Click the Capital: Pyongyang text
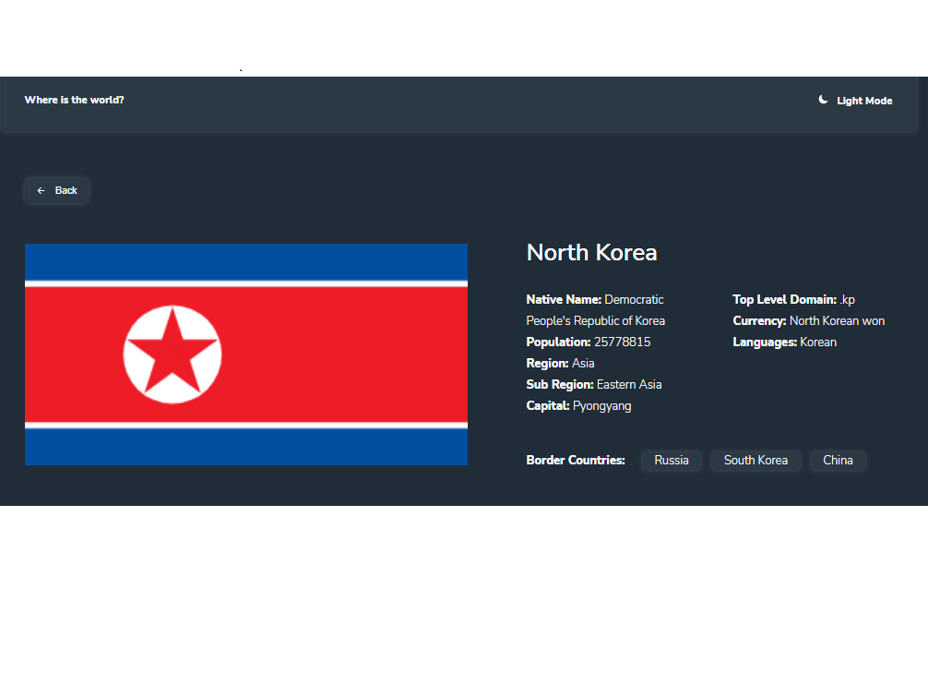928x697 pixels. click(578, 405)
